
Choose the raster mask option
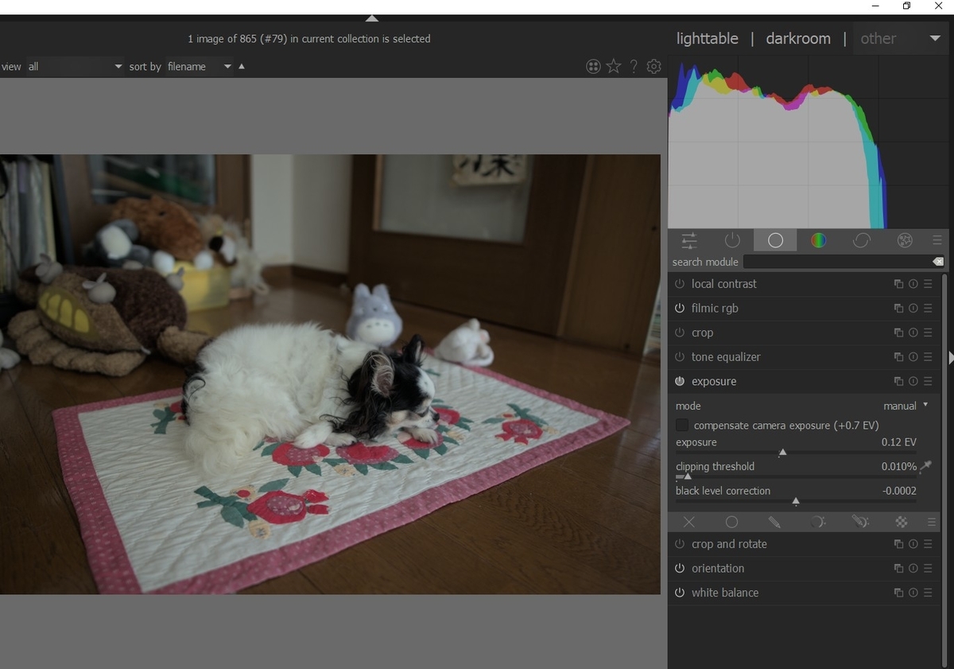pyautogui.click(x=902, y=522)
